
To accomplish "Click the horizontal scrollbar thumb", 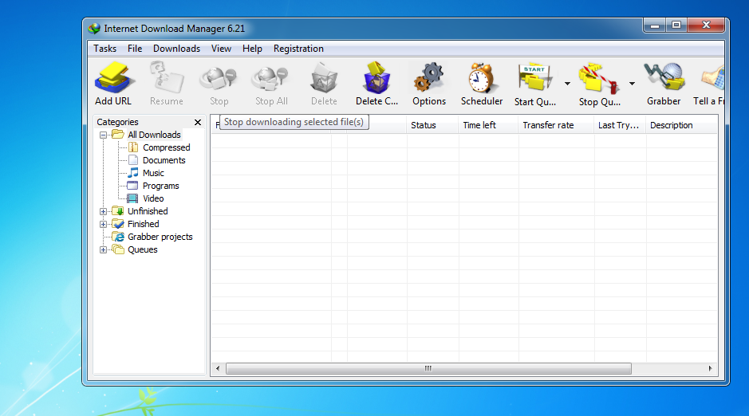I will (x=428, y=368).
